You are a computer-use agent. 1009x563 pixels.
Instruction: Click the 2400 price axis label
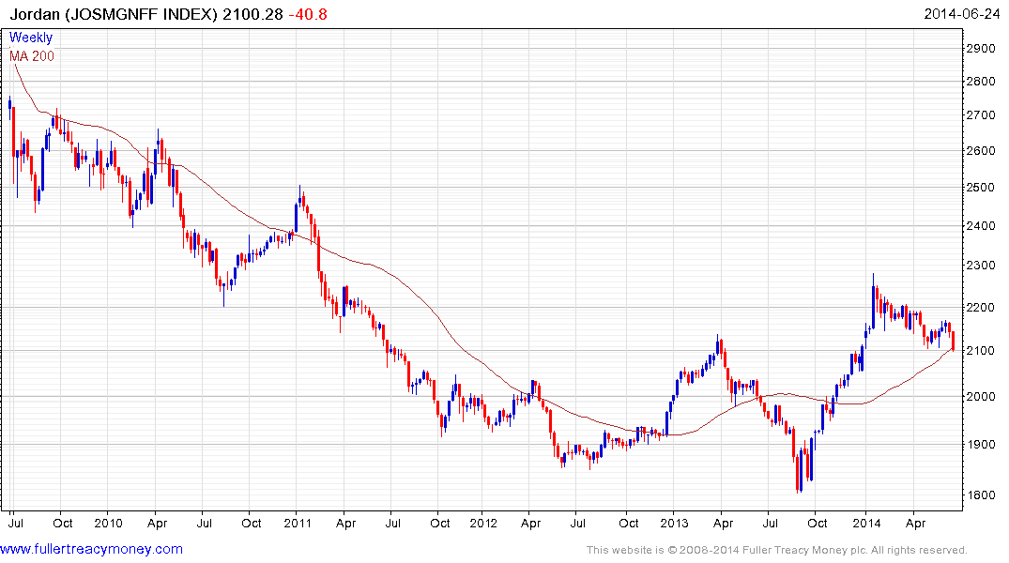981,226
